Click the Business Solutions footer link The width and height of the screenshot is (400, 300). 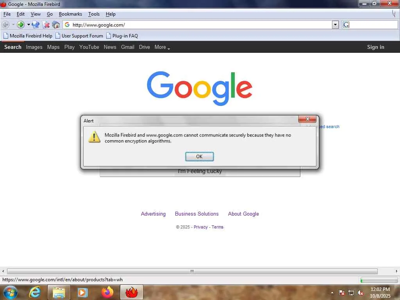click(197, 214)
